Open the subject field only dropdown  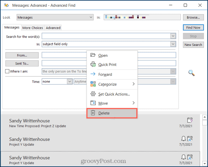[173, 44]
